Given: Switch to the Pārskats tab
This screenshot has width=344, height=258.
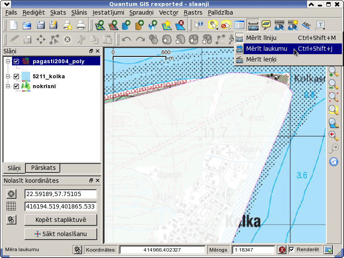Looking at the screenshot, I should coord(43,168).
